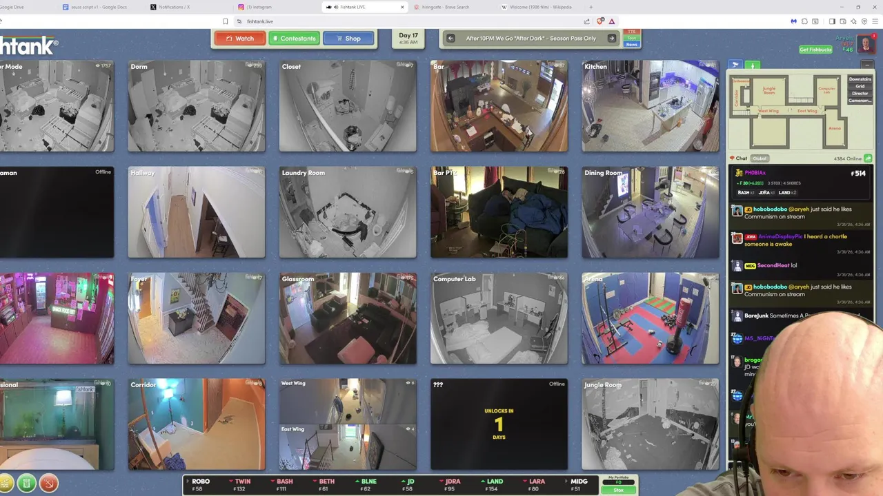Open the Contestants page

coord(294,39)
